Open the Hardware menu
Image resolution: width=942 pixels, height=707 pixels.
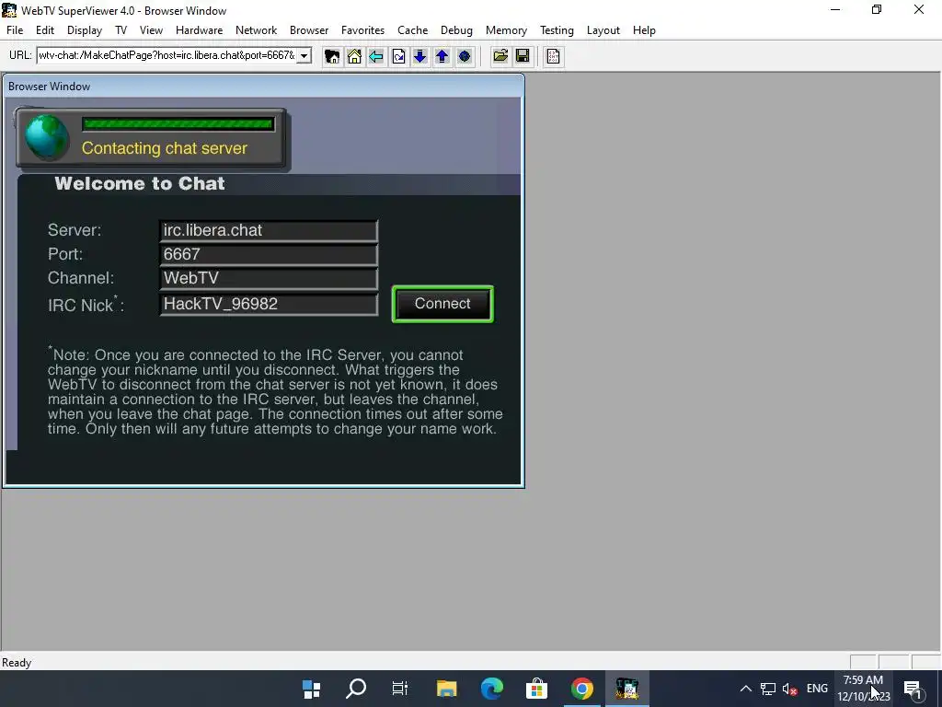click(199, 30)
